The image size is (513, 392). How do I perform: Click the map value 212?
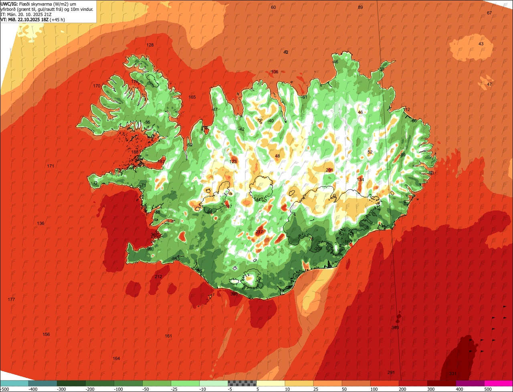(158, 277)
